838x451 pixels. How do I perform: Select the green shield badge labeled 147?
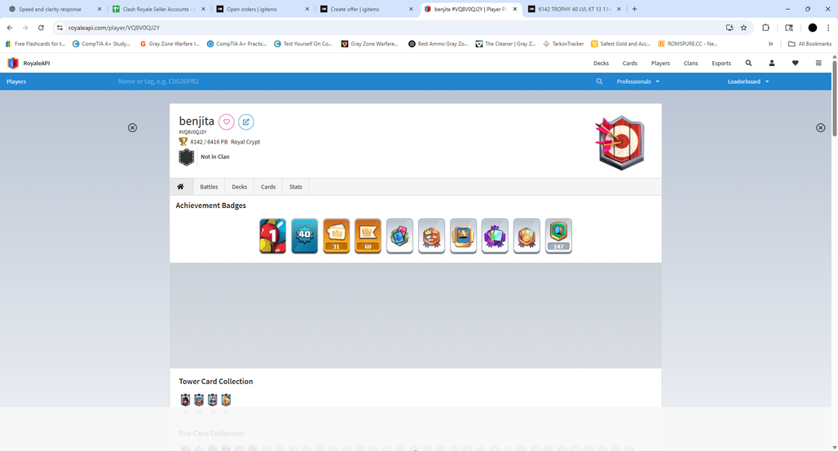click(x=558, y=236)
